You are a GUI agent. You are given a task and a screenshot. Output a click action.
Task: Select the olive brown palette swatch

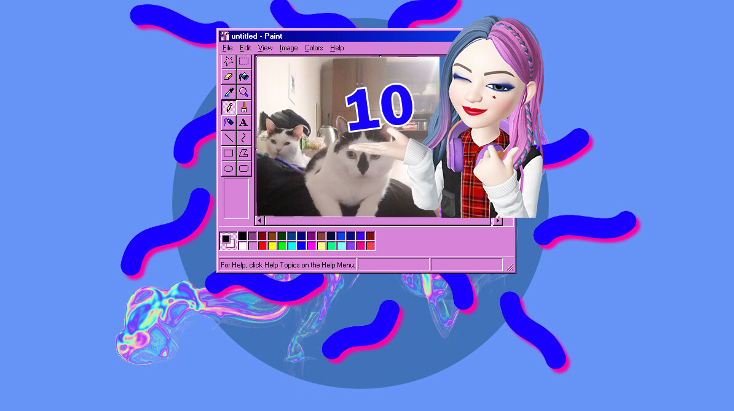click(x=272, y=236)
